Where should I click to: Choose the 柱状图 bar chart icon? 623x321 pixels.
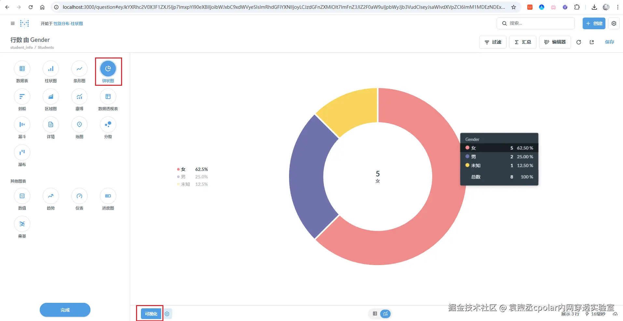point(51,69)
